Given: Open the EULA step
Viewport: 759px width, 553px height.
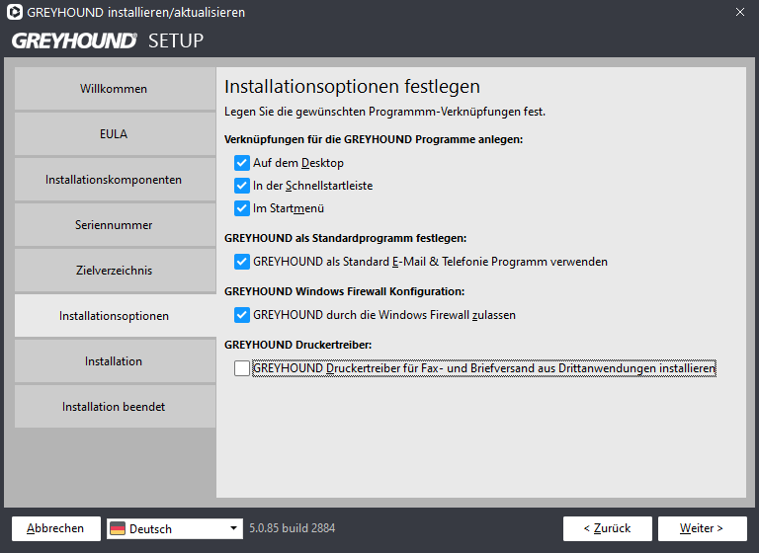Looking at the screenshot, I should click(x=116, y=134).
